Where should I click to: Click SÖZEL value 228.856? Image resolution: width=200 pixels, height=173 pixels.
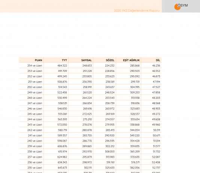point(110,71)
